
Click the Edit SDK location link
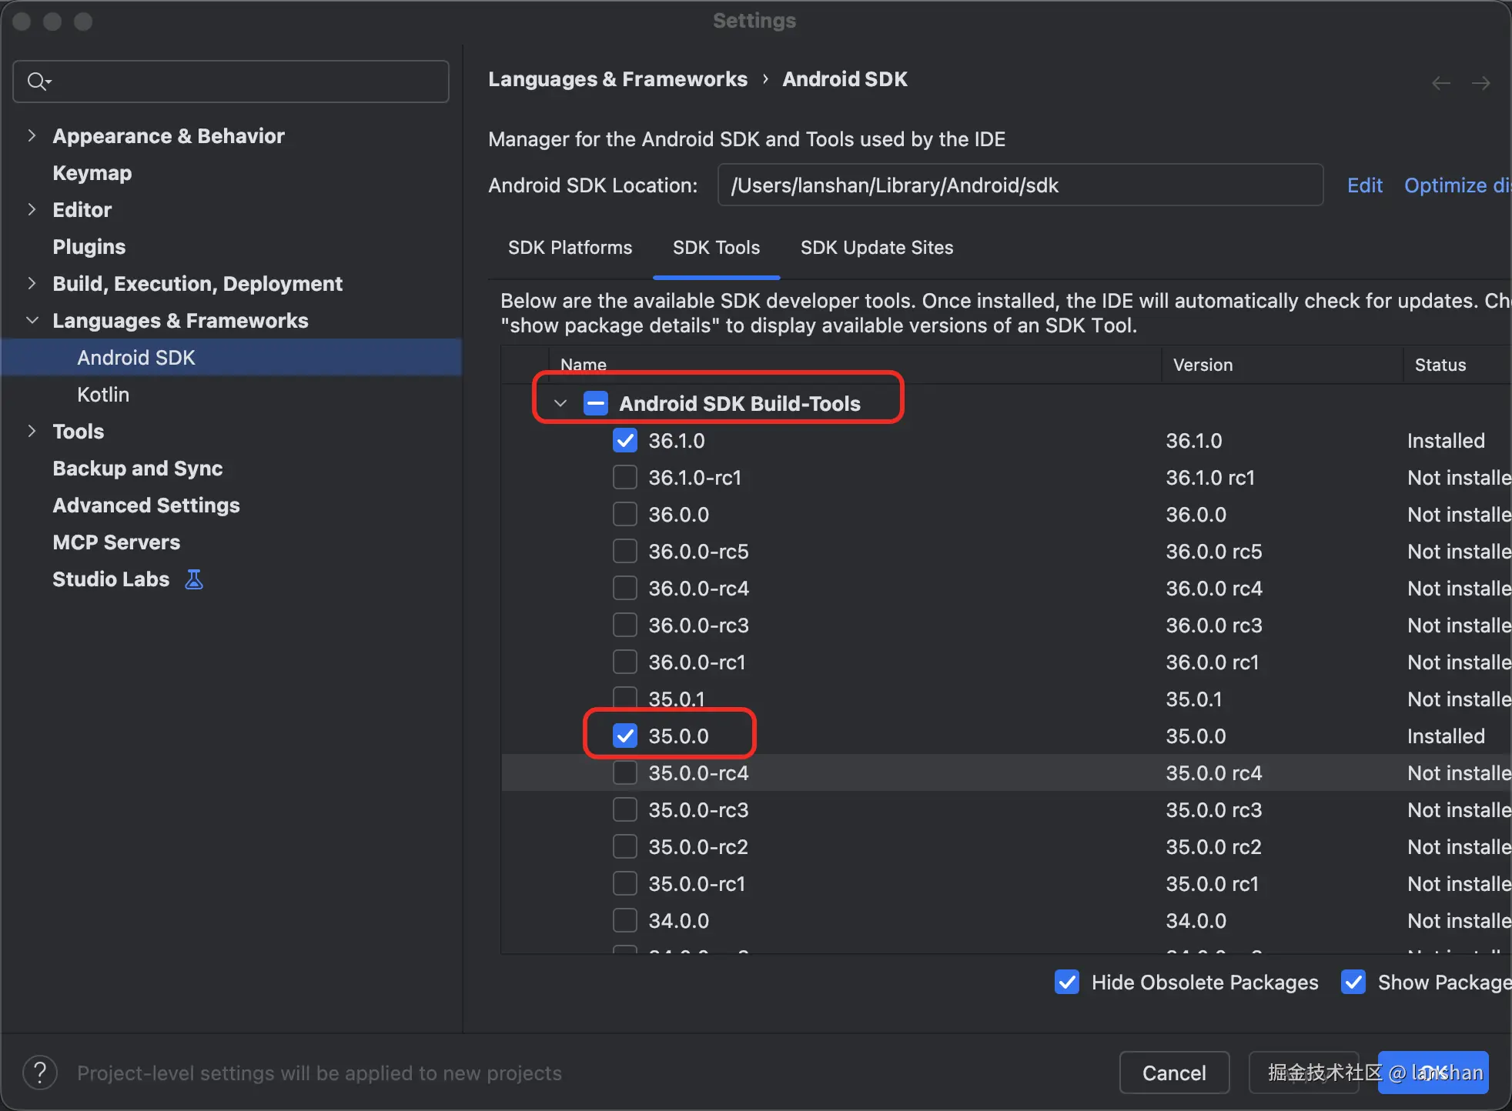(1364, 185)
